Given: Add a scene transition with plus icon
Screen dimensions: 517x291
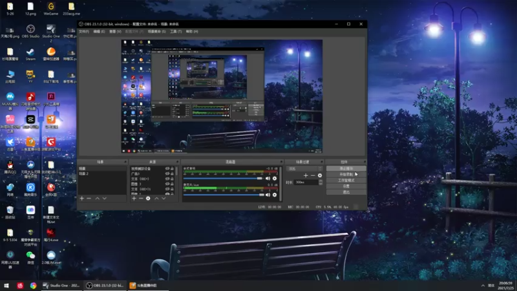Looking at the screenshot, I should point(306,175).
